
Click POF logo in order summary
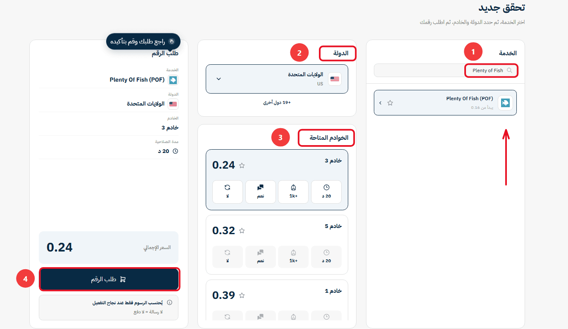pyautogui.click(x=173, y=80)
